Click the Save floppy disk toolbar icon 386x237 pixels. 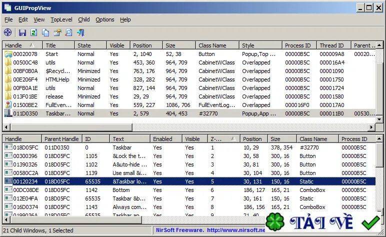point(22,32)
